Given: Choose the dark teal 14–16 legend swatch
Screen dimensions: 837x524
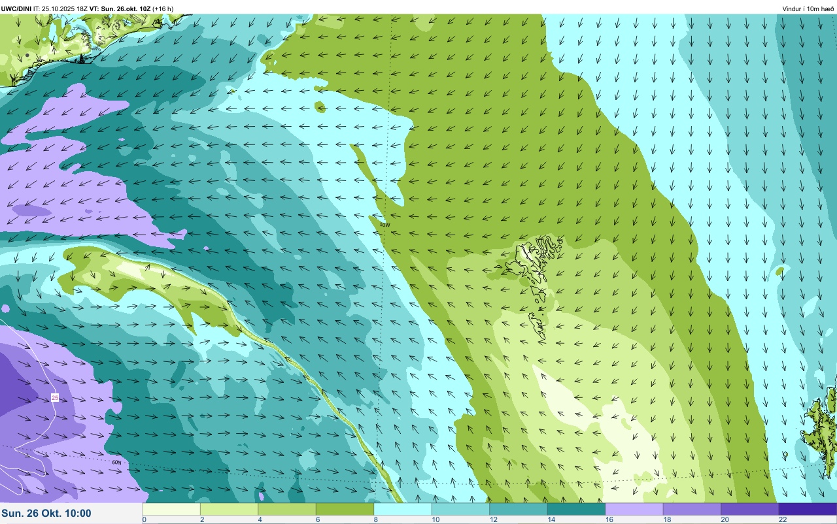Looking at the screenshot, I should [x=576, y=509].
